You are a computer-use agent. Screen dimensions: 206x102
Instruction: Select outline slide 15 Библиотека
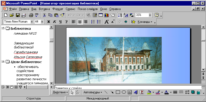click(x=21, y=28)
